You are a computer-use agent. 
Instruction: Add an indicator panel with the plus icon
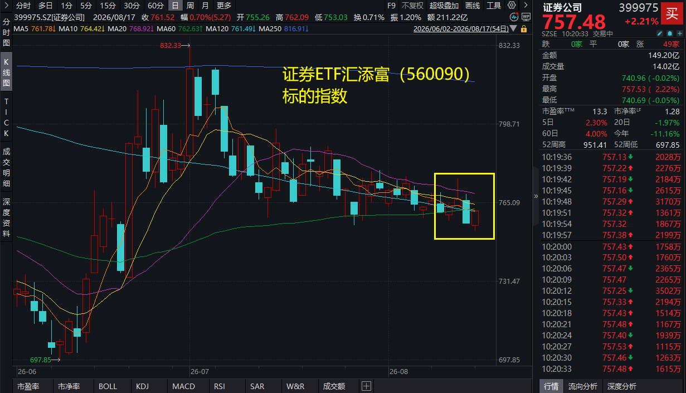pos(366,386)
